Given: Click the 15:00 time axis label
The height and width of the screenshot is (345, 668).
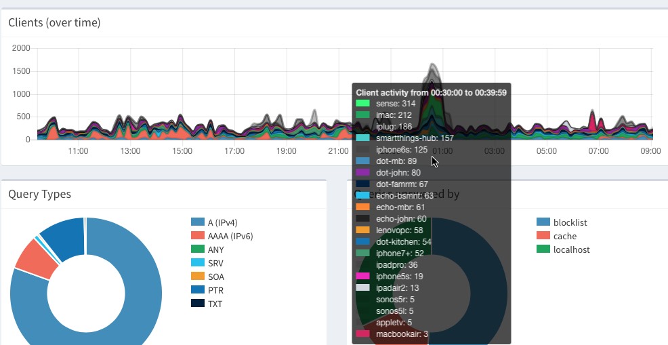Looking at the screenshot, I should 182,151.
